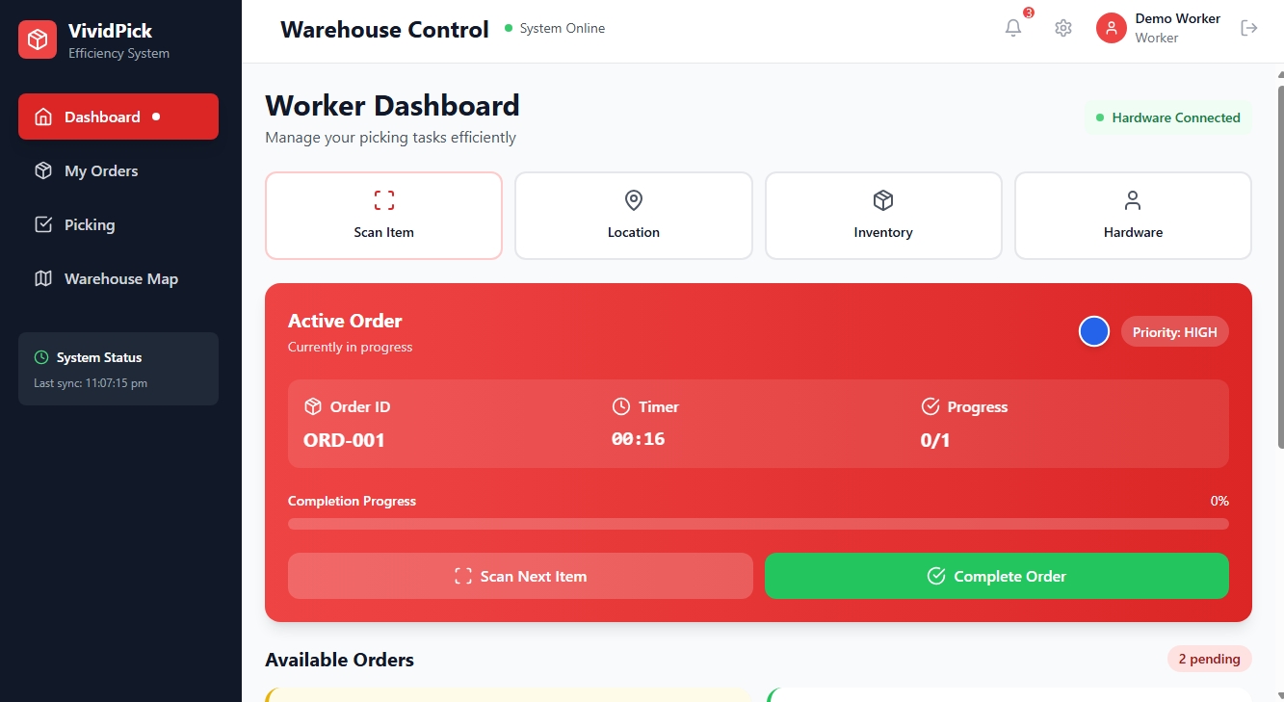1284x702 pixels.
Task: Click the Currently in progress subtitle
Action: 350,347
